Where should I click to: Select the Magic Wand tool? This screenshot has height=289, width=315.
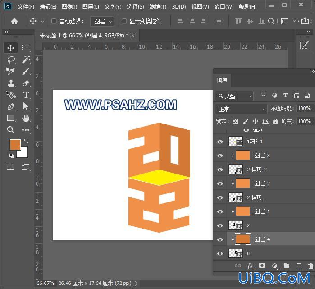pos(26,60)
